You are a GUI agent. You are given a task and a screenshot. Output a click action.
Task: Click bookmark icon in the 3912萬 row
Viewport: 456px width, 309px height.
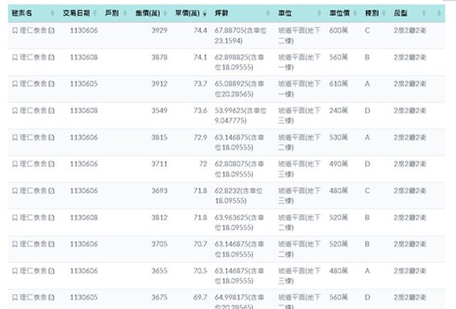point(15,84)
